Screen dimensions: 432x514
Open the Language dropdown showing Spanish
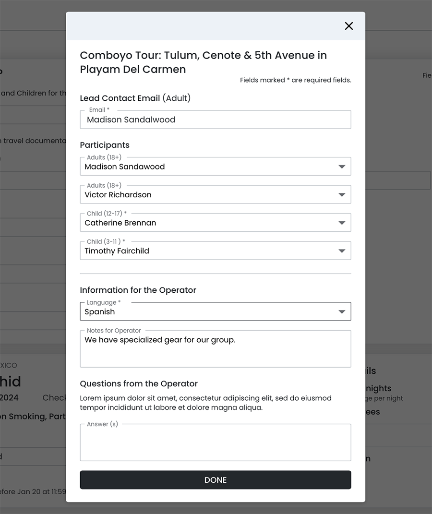[x=206, y=312]
